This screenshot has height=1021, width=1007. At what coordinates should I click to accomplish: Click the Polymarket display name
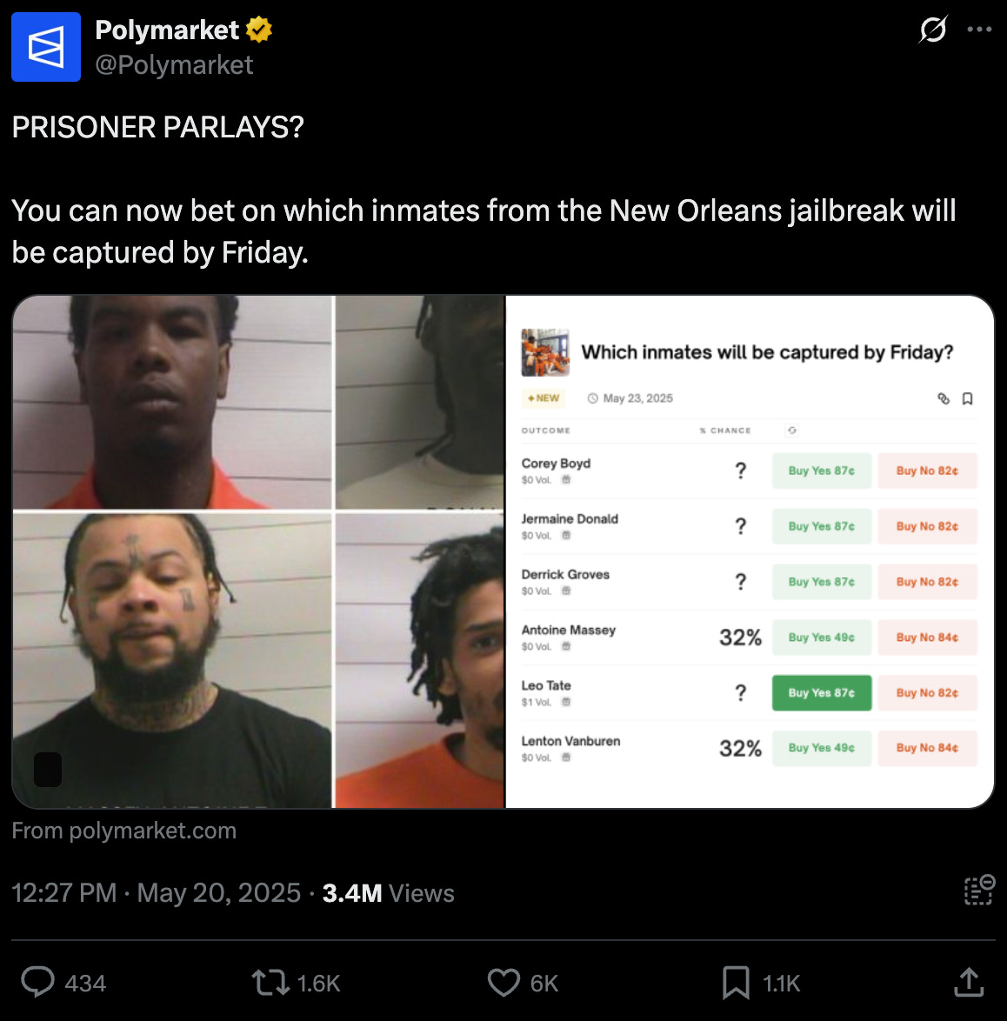coord(167,30)
